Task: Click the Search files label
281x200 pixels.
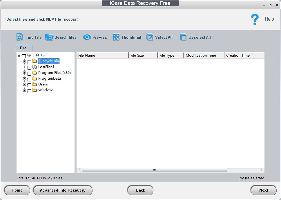Action: 66,37
